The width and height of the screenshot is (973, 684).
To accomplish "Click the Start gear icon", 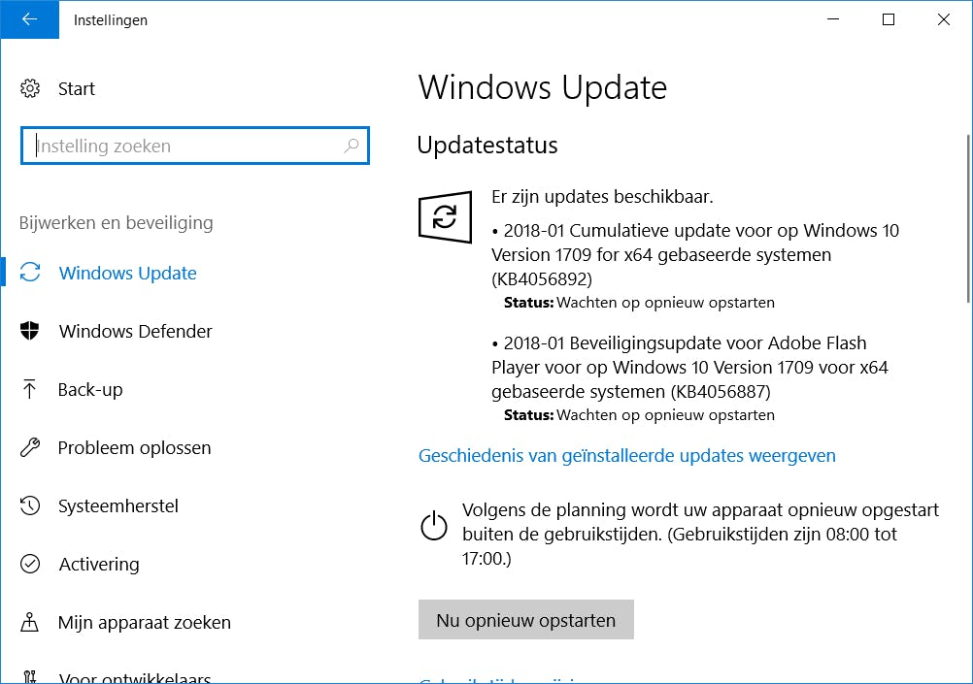I will [30, 89].
